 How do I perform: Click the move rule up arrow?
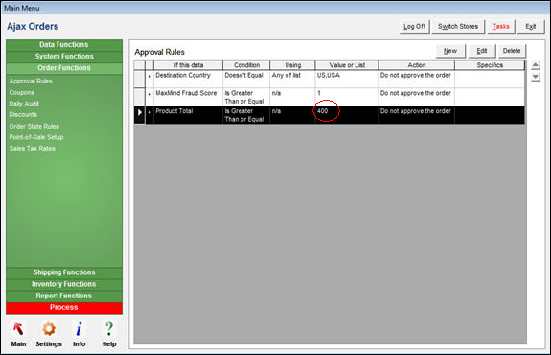point(535,65)
